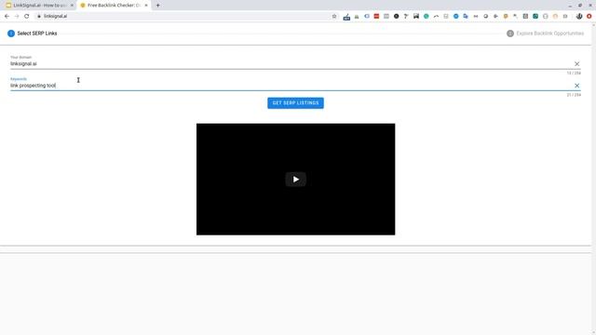Go back with the browser back arrow

coord(7,17)
